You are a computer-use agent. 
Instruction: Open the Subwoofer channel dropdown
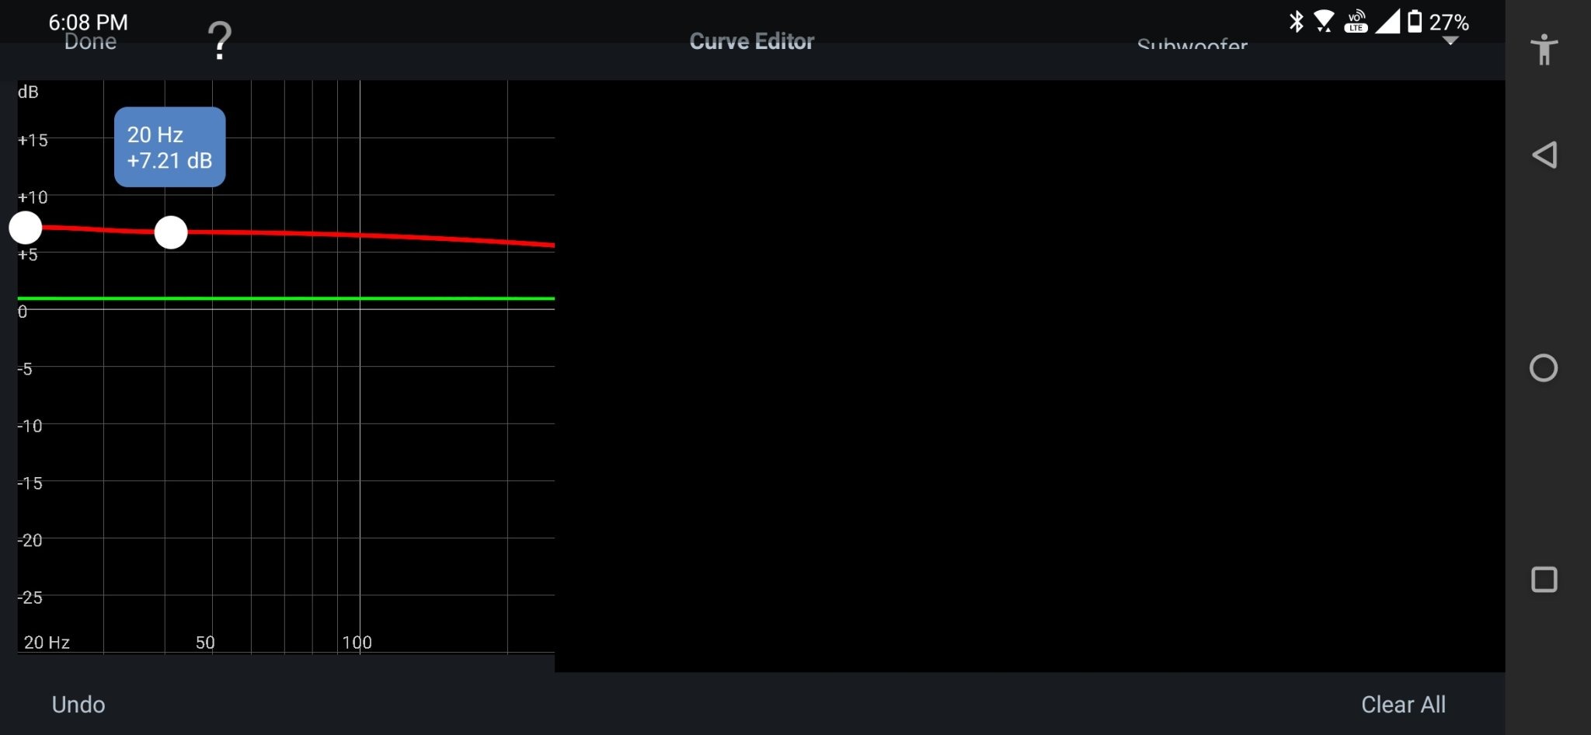[x=1192, y=45]
